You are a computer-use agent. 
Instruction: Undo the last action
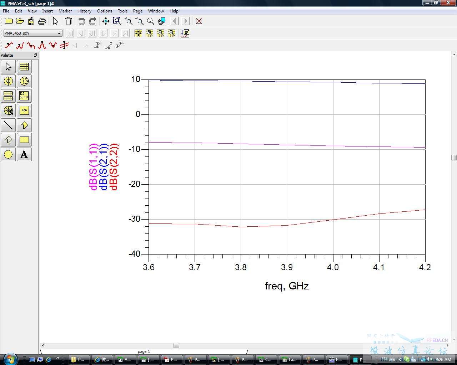(82, 21)
